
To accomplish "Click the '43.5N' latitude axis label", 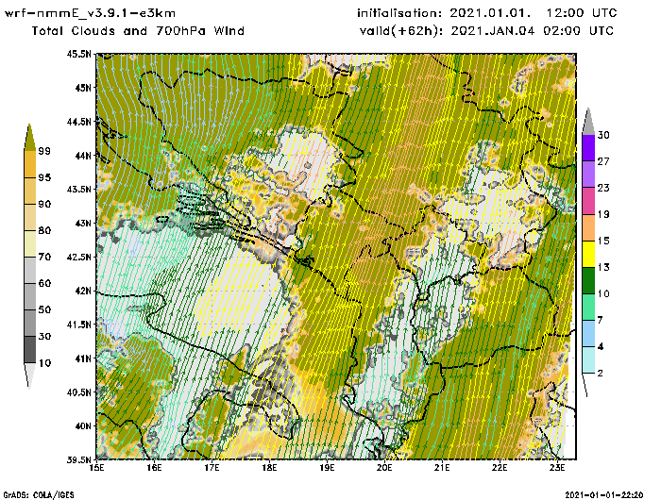I will point(78,189).
